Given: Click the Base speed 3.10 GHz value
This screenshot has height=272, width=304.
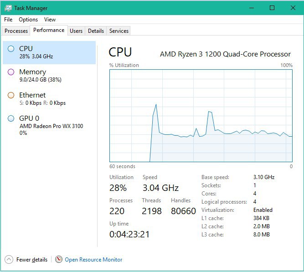Looking at the screenshot, I should (264, 177).
